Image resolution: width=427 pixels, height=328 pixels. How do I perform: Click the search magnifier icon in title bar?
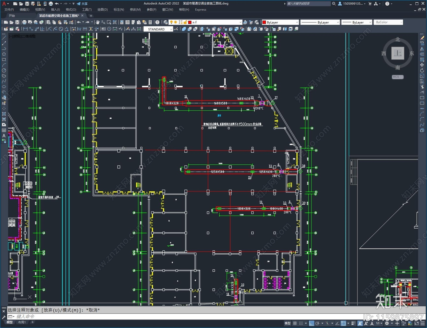334,4
